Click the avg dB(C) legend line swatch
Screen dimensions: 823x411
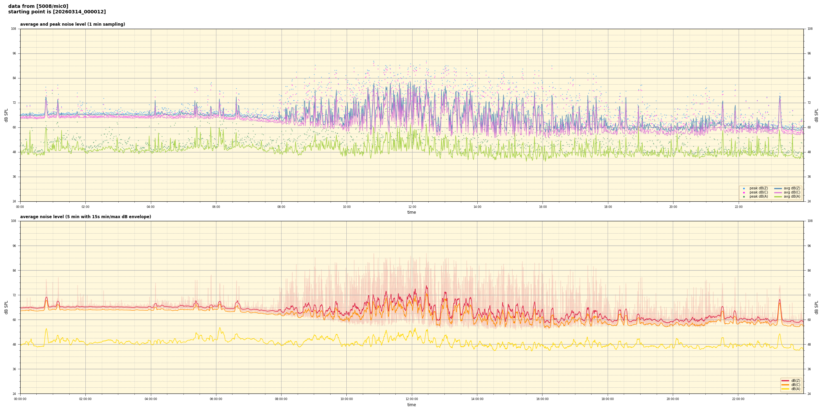pos(778,192)
